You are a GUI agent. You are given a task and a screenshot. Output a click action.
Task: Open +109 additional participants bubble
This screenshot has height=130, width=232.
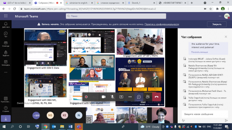point(36,115)
